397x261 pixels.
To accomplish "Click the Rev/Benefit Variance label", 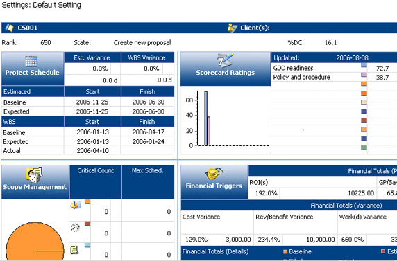I will 285,217.
